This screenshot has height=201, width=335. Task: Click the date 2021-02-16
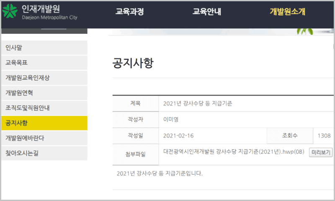click(178, 136)
